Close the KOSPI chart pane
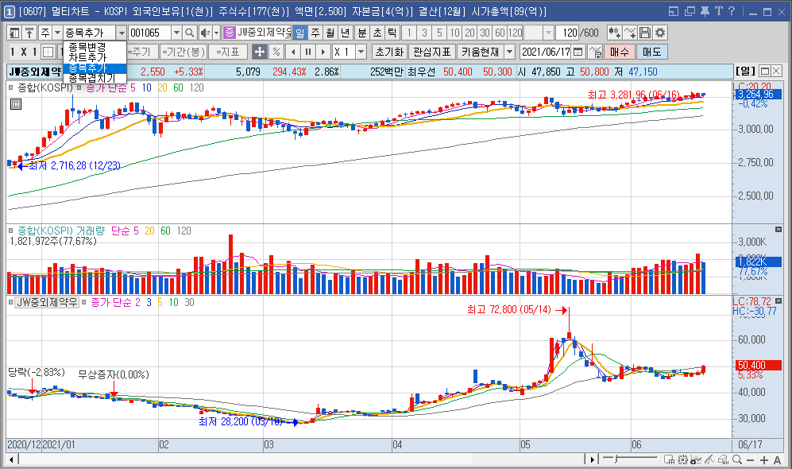Viewport: 792px width, 469px height. click(776, 72)
